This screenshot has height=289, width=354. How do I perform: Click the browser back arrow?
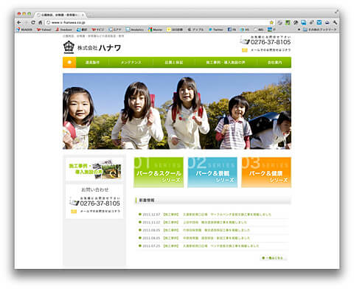click(x=19, y=22)
